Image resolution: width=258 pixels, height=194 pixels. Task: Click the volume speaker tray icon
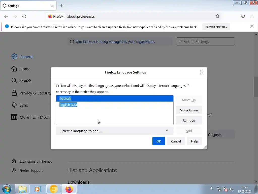click(231, 189)
